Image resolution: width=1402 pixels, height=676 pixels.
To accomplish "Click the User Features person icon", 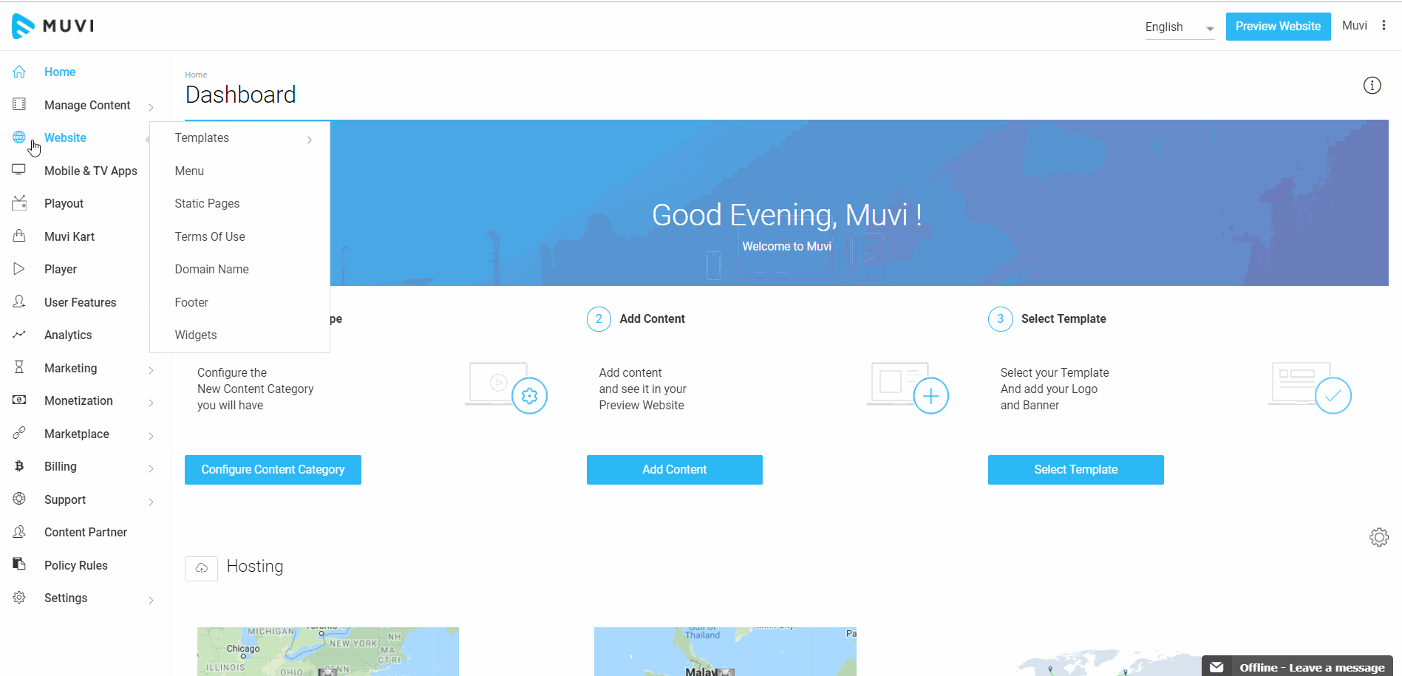I will [x=19, y=301].
